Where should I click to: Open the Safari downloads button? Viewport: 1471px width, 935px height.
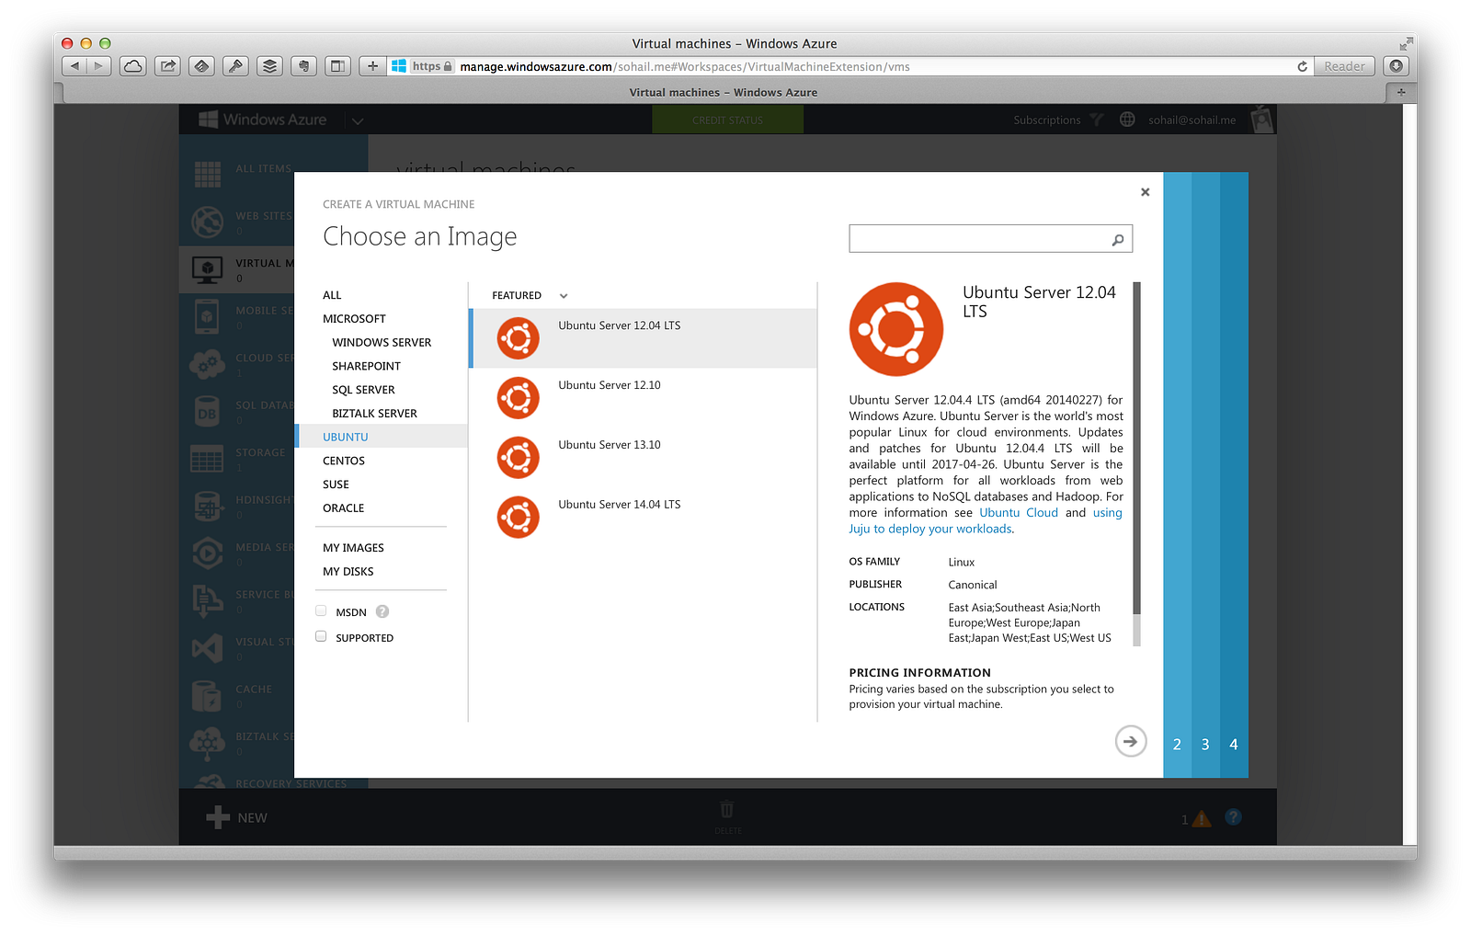click(x=1396, y=66)
